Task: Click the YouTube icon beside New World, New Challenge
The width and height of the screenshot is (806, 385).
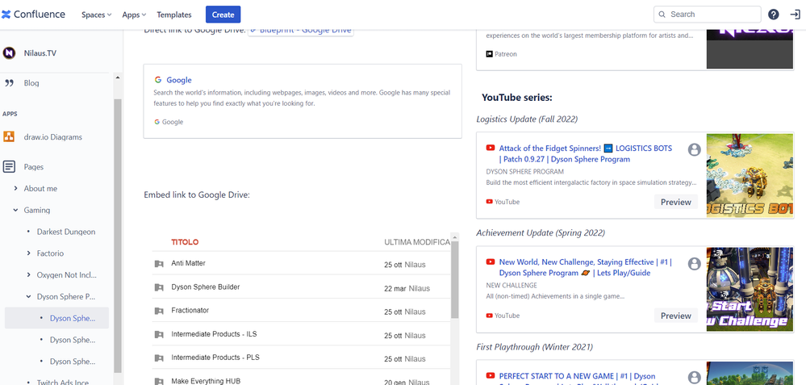Action: coord(491,262)
